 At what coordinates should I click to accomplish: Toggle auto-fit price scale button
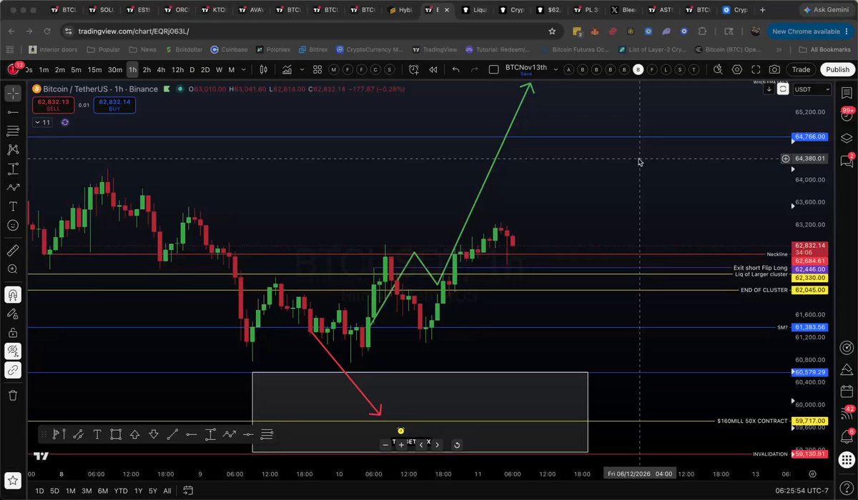pyautogui.click(x=784, y=89)
